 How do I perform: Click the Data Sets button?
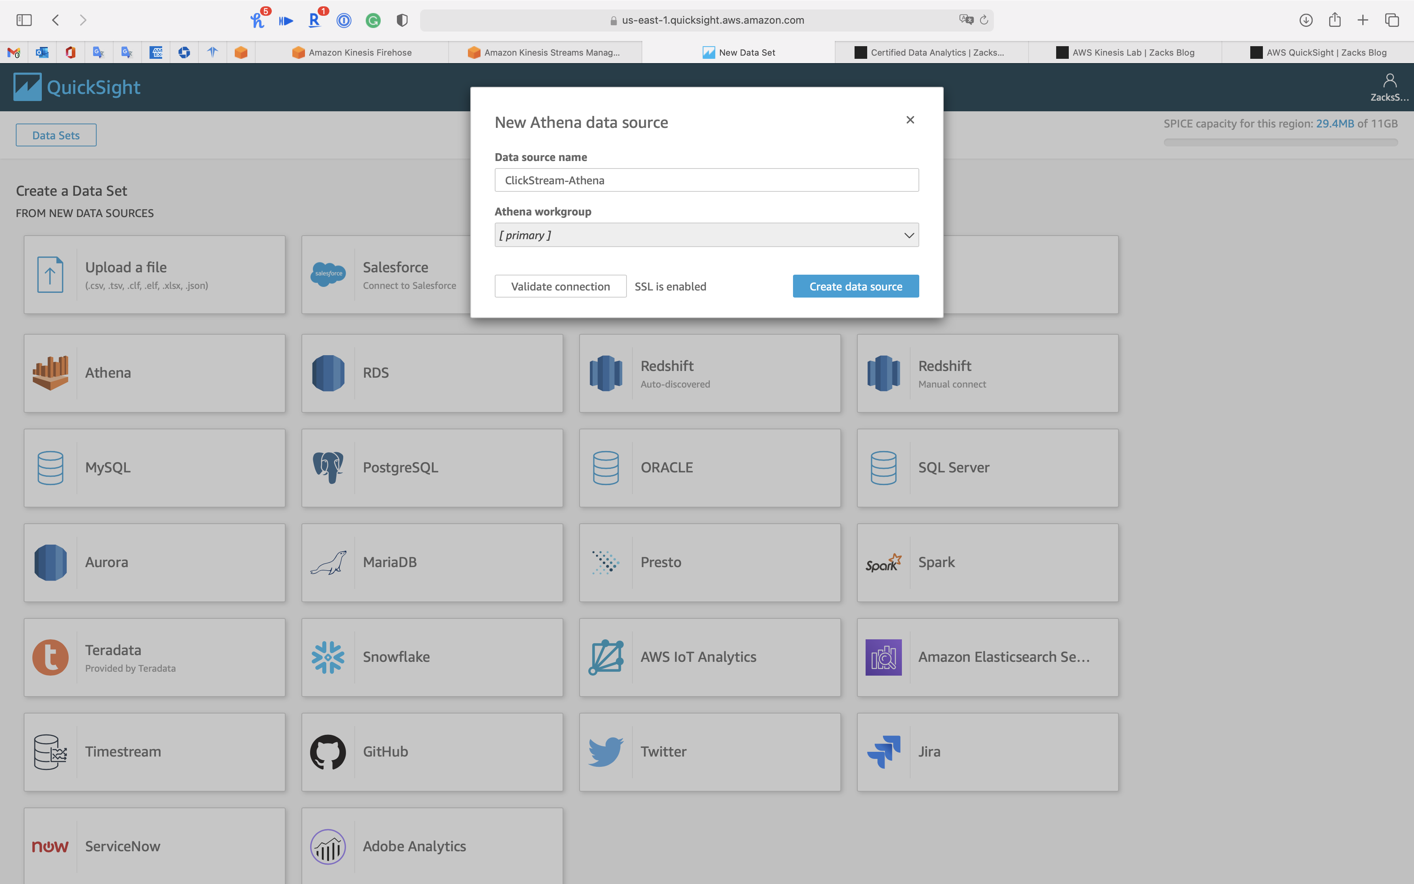pyautogui.click(x=56, y=135)
